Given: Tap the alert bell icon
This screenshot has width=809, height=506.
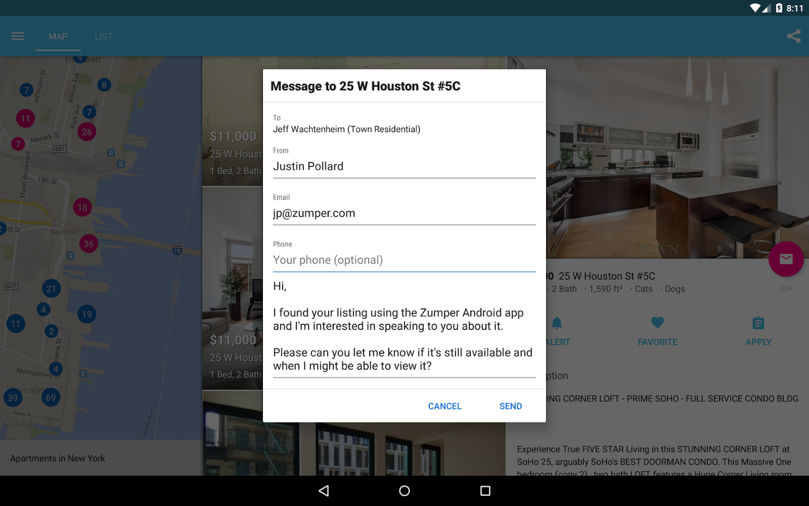Looking at the screenshot, I should pyautogui.click(x=557, y=323).
